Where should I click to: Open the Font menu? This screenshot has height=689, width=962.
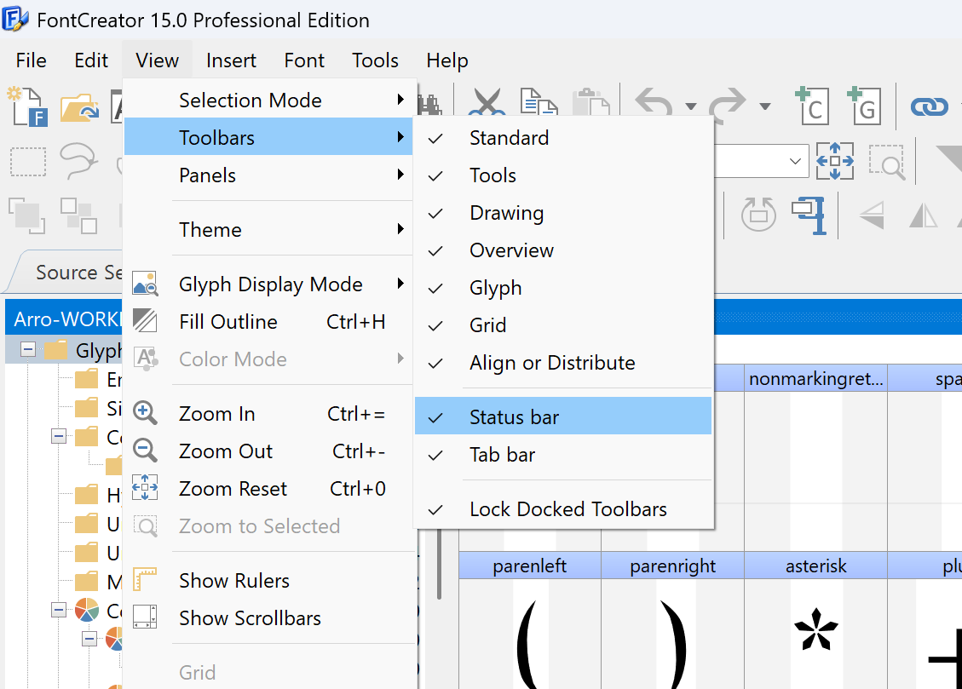coord(304,60)
